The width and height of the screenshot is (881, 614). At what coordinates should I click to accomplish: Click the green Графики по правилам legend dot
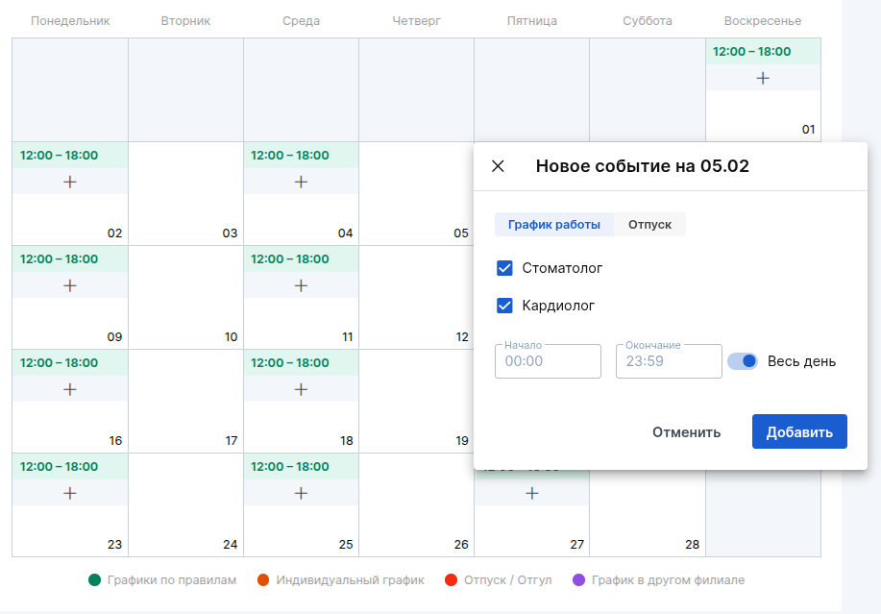click(x=94, y=579)
